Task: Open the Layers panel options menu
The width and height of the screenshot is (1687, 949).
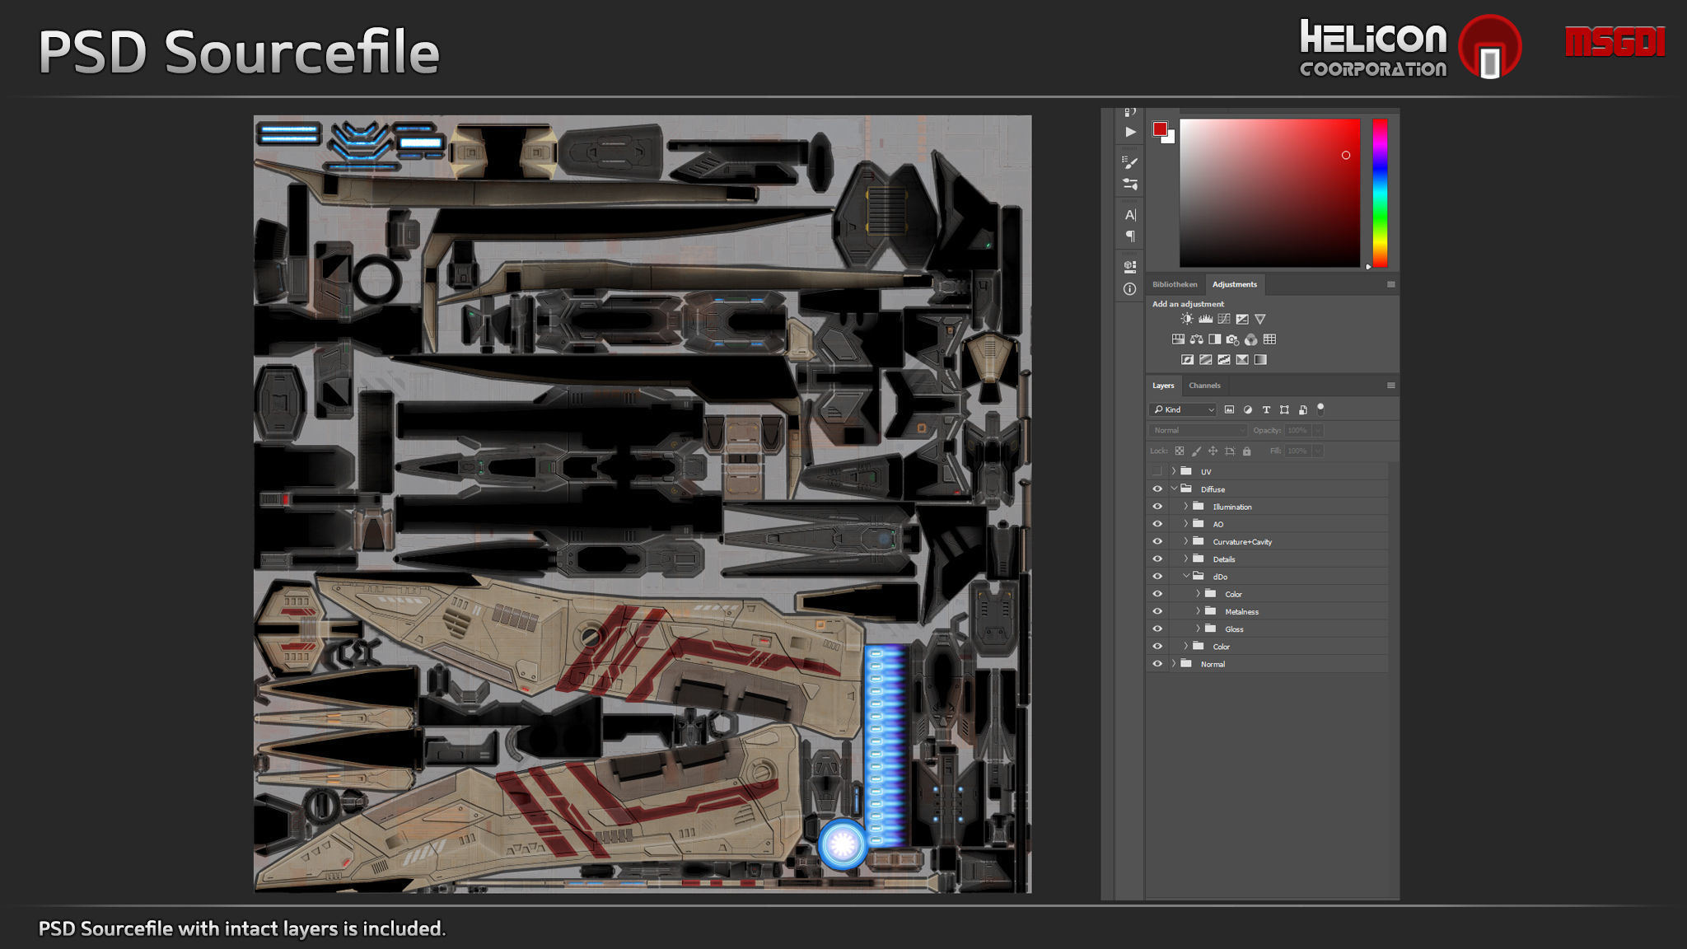Action: 1391,386
